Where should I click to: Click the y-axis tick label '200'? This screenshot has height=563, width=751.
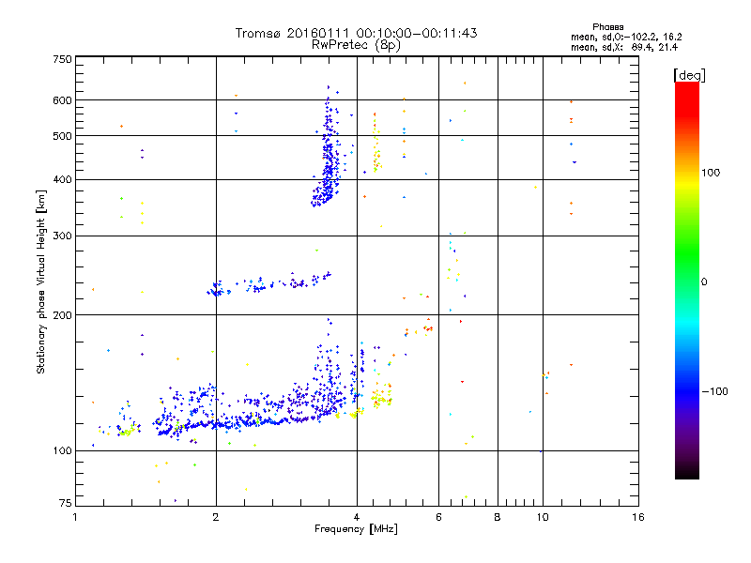(x=62, y=315)
